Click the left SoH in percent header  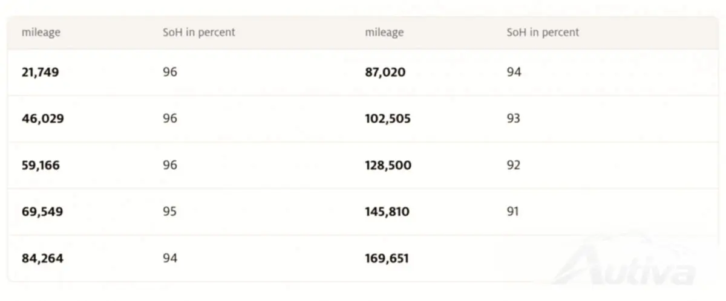pos(199,32)
